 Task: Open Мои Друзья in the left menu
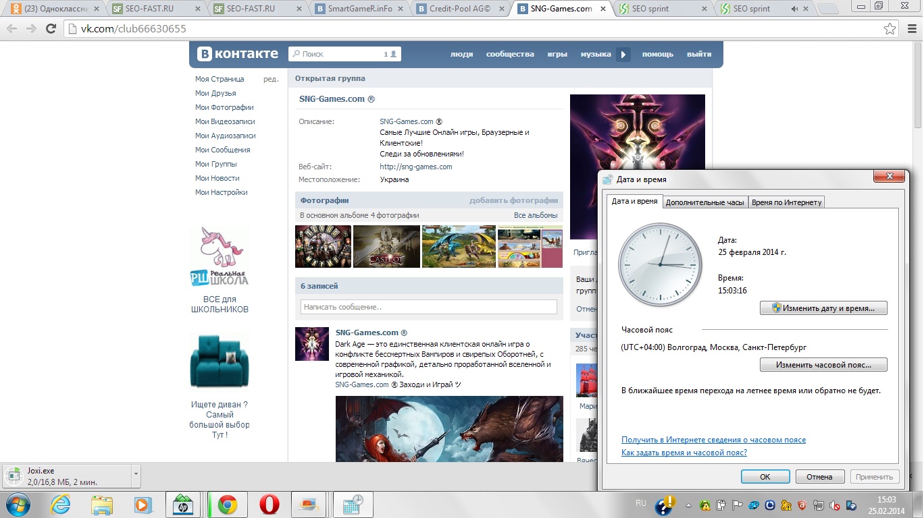tap(215, 93)
